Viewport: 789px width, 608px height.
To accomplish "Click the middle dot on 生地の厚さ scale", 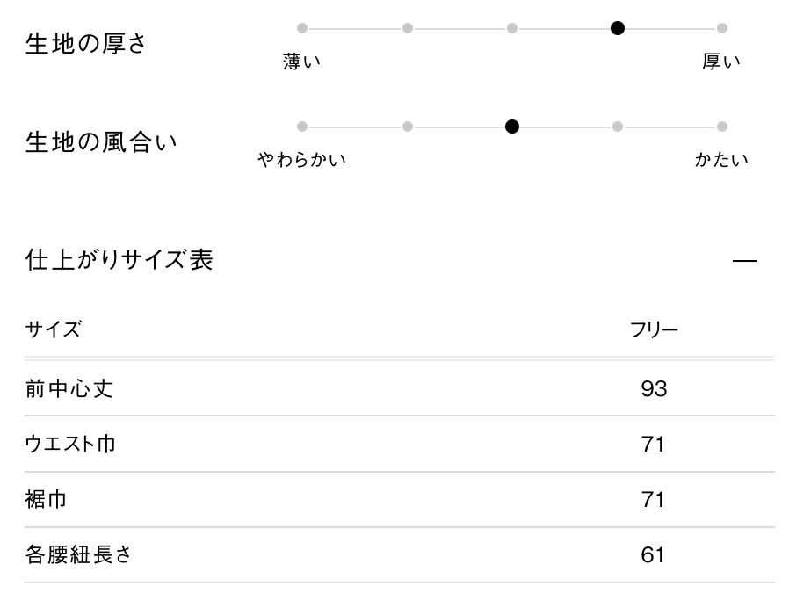I will point(512,28).
